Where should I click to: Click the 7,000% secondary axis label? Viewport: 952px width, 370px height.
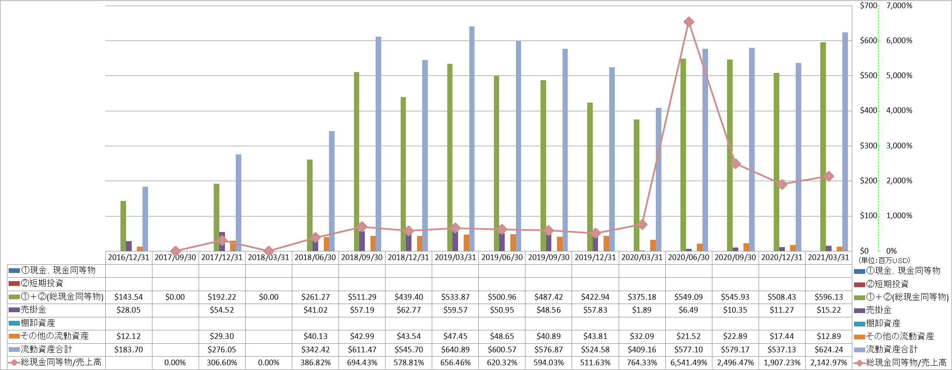click(x=899, y=6)
